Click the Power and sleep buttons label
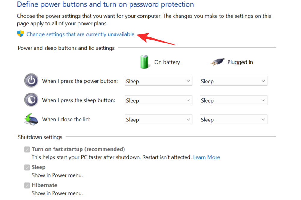The height and width of the screenshot is (200, 301). [x=66, y=48]
